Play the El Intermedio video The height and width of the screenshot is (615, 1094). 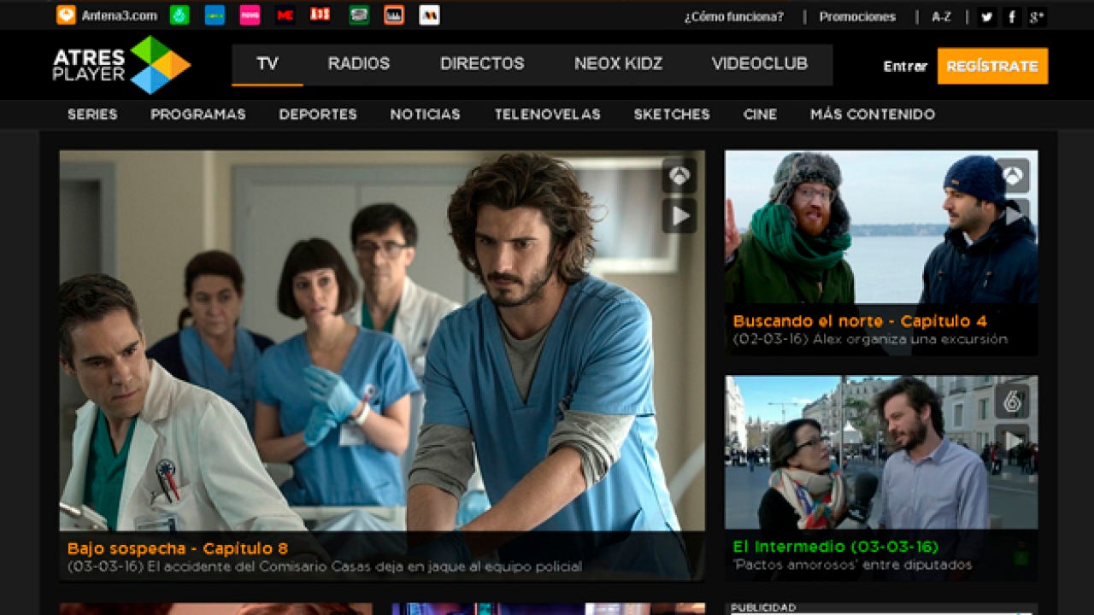pos(1012,440)
